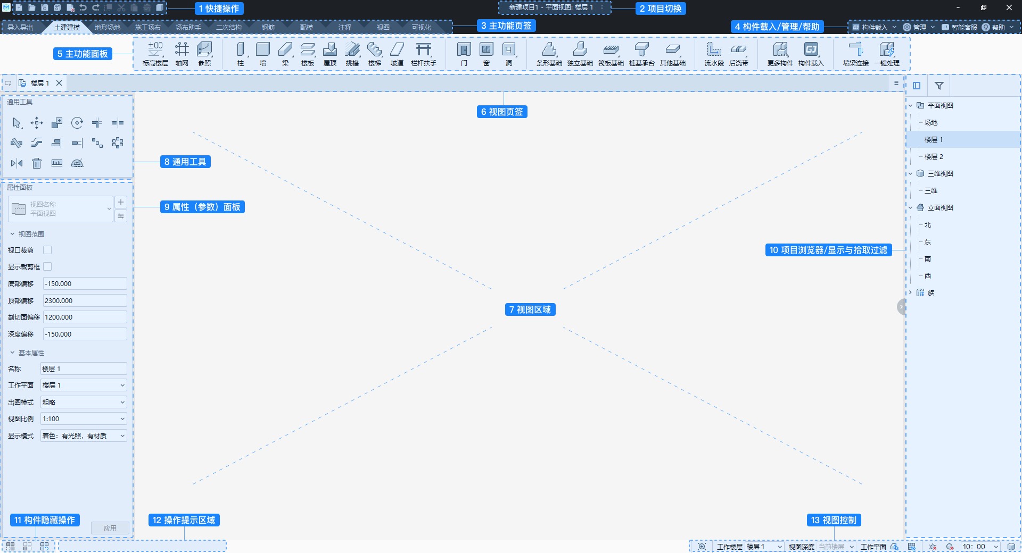Image resolution: width=1022 pixels, height=553 pixels.
Task: Click the filter funnel icon in browser panel
Action: coord(939,86)
